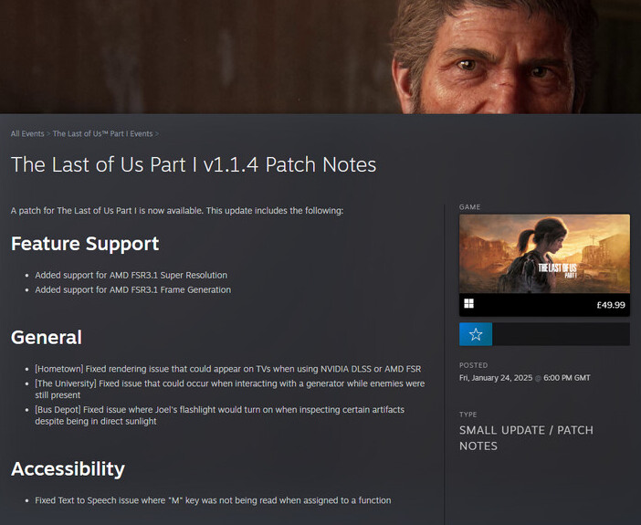Click the chevron after All Events
Screen dimensions: 641x525
coord(48,133)
